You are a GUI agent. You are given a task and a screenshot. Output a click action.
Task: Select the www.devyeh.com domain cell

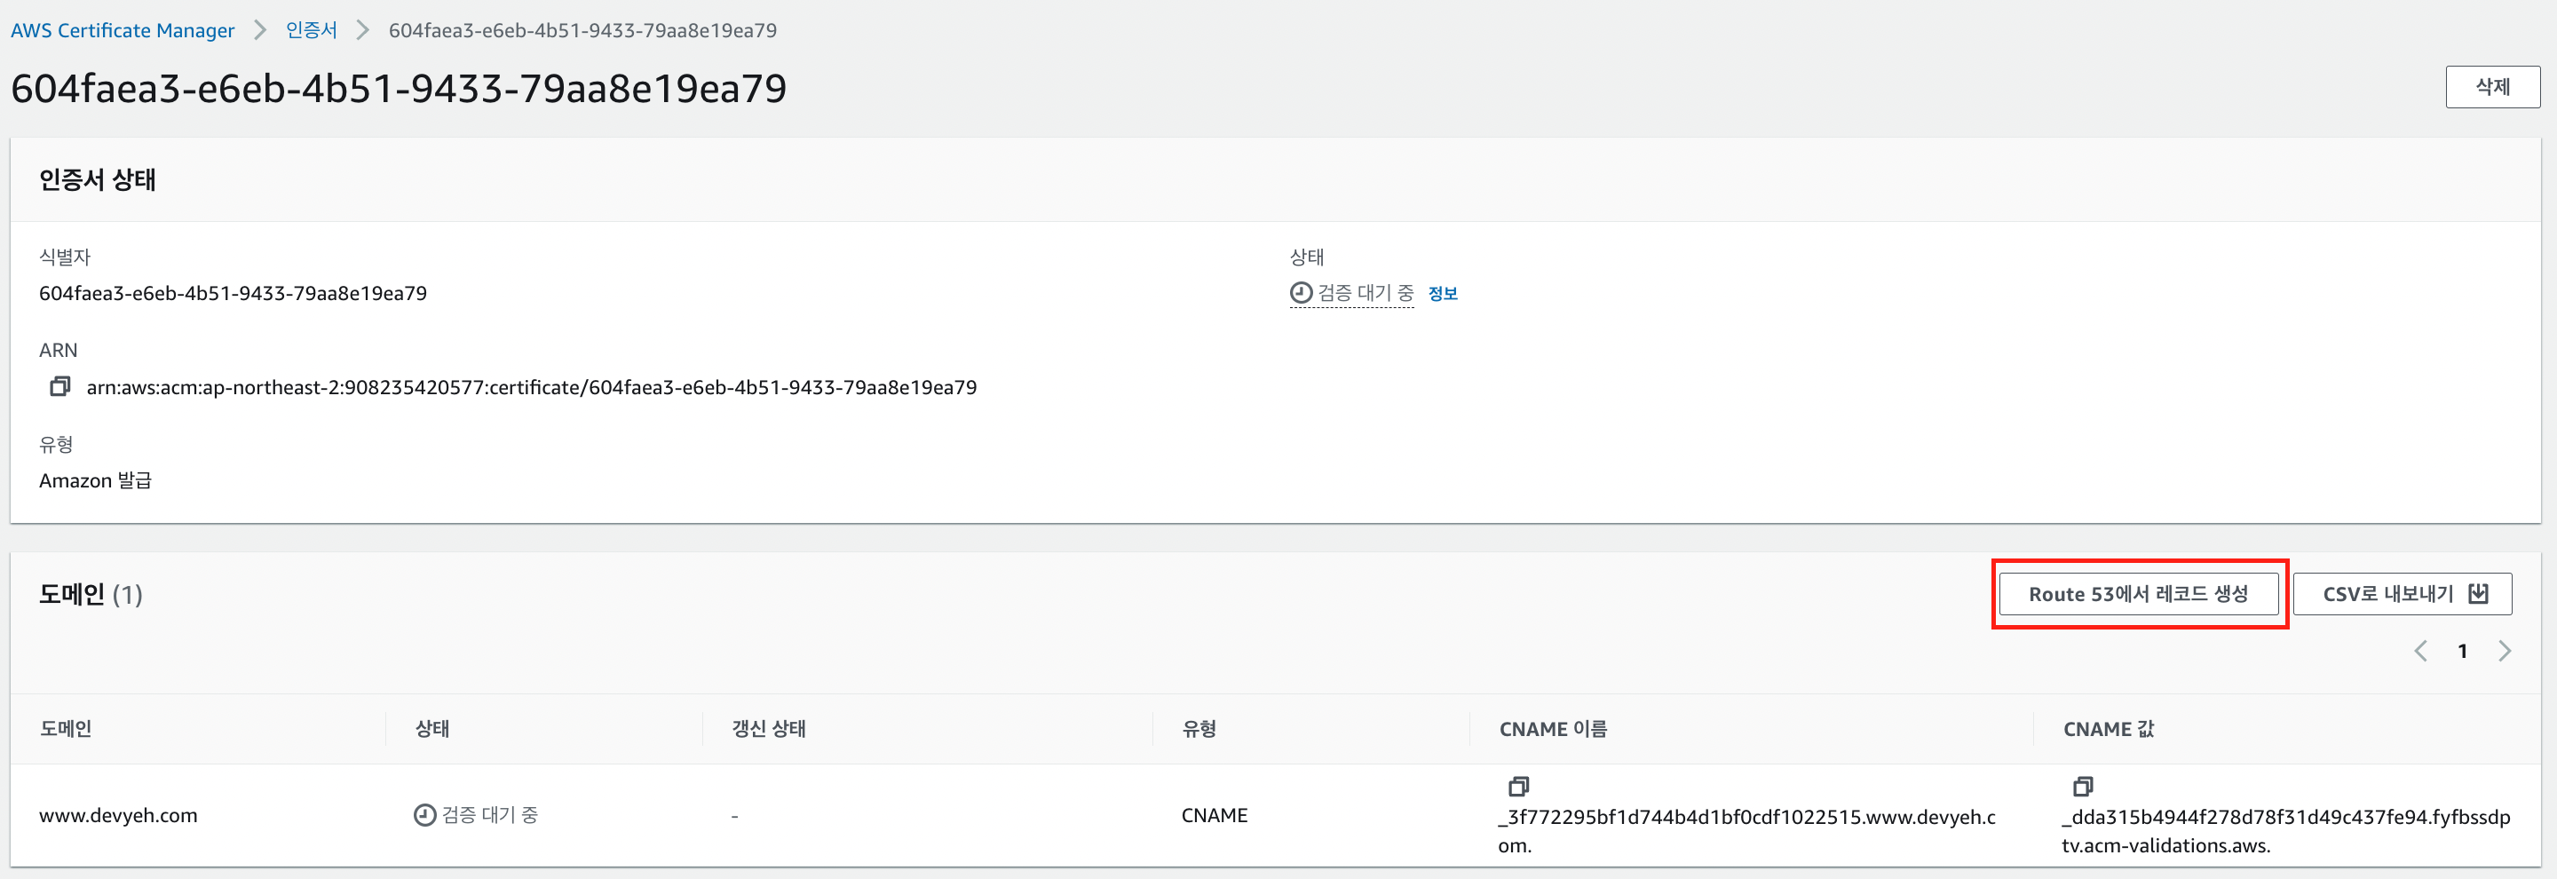(118, 814)
